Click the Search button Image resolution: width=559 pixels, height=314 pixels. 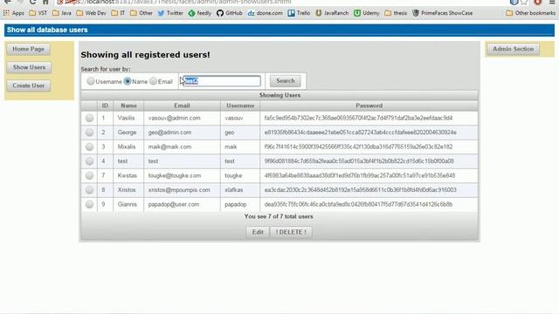click(286, 81)
